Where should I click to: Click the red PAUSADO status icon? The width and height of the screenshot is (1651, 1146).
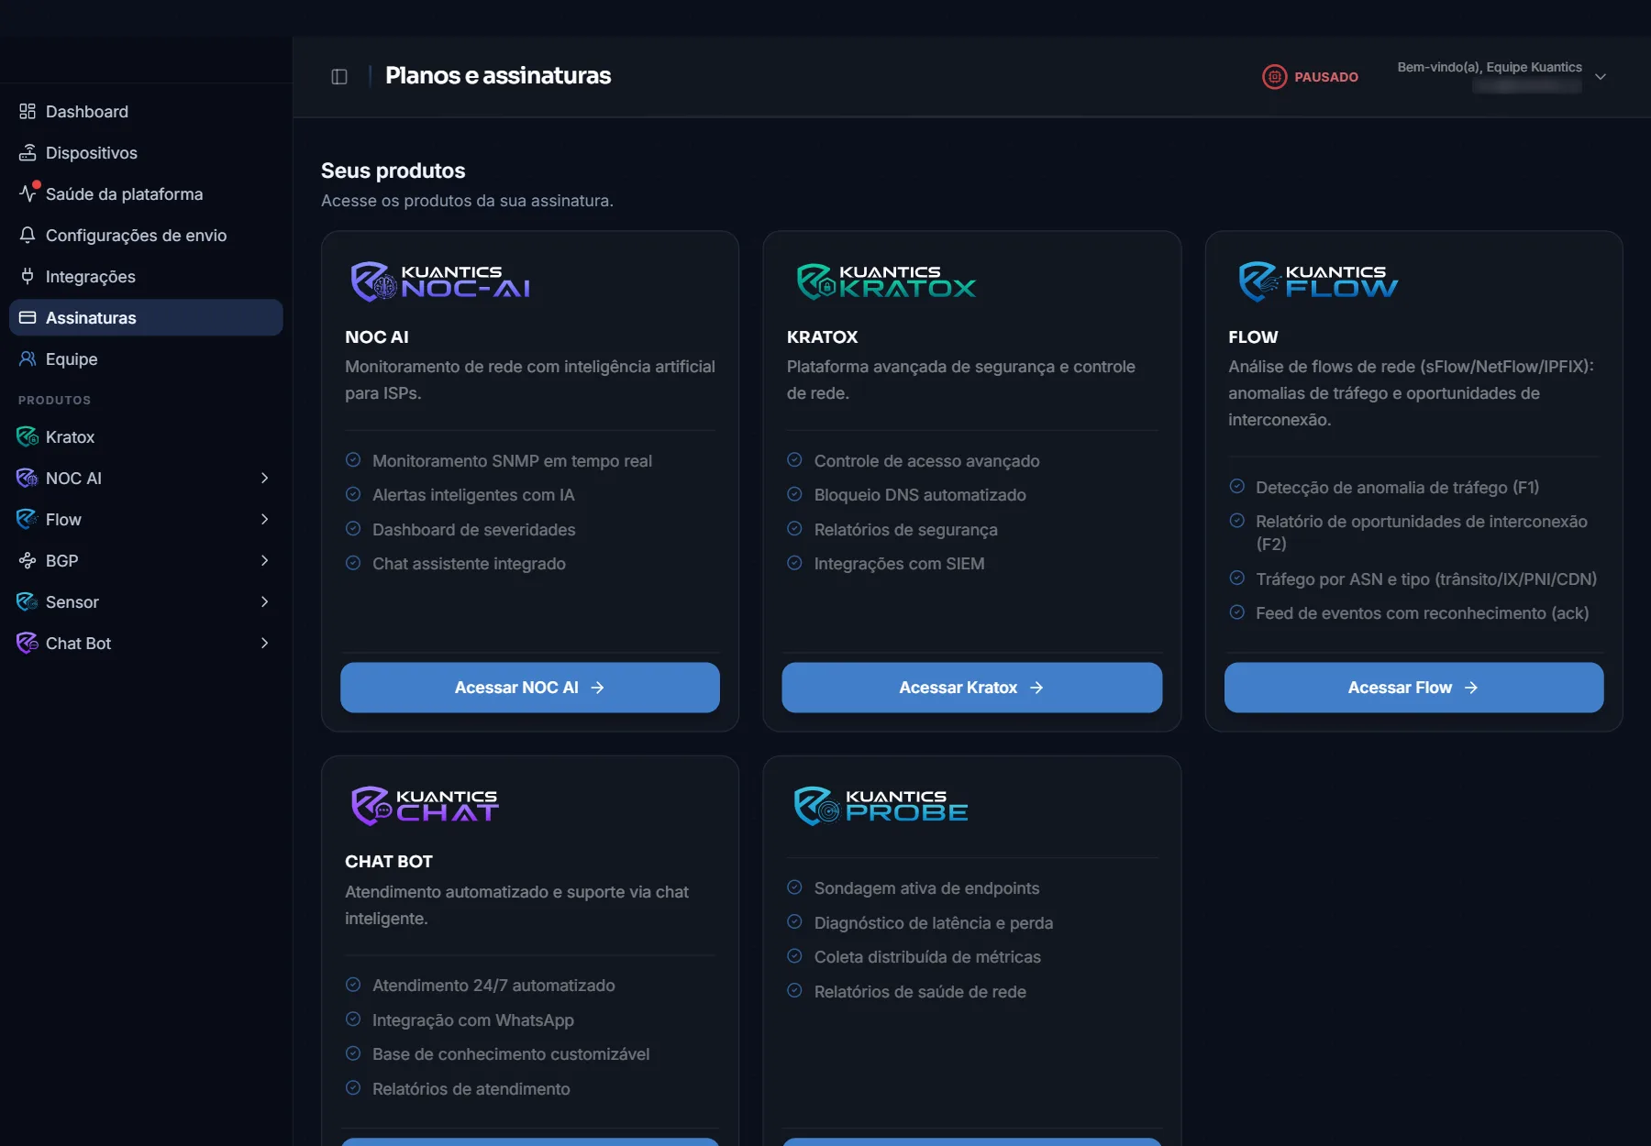point(1275,77)
